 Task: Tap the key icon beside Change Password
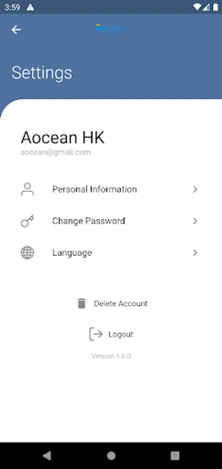[x=28, y=221]
